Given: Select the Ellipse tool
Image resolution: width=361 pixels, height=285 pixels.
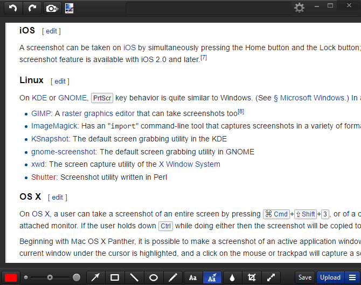Looking at the screenshot, I should click(x=154, y=277).
